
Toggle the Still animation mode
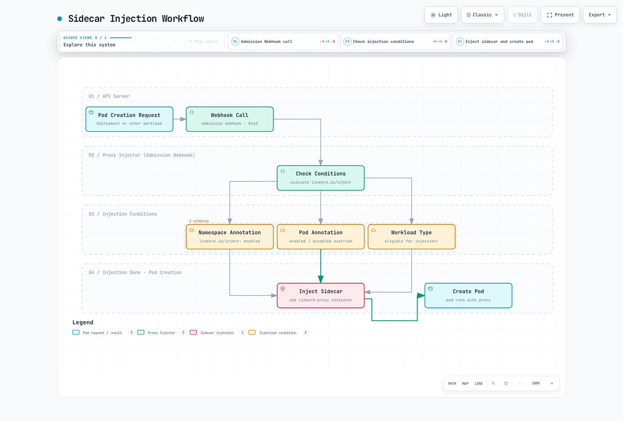coord(523,15)
